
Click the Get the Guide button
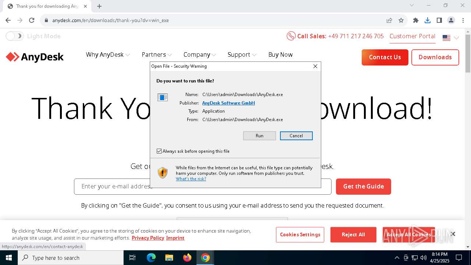364,187
